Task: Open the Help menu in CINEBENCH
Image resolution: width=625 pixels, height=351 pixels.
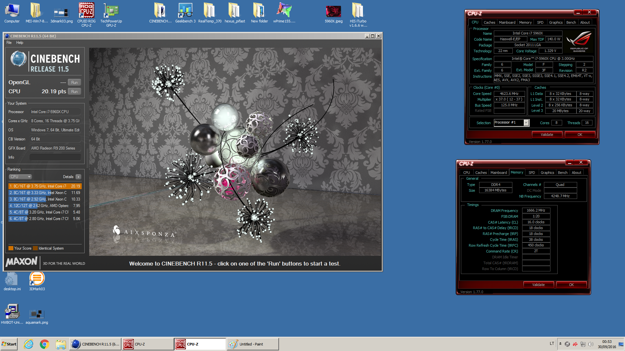Action: [20, 43]
